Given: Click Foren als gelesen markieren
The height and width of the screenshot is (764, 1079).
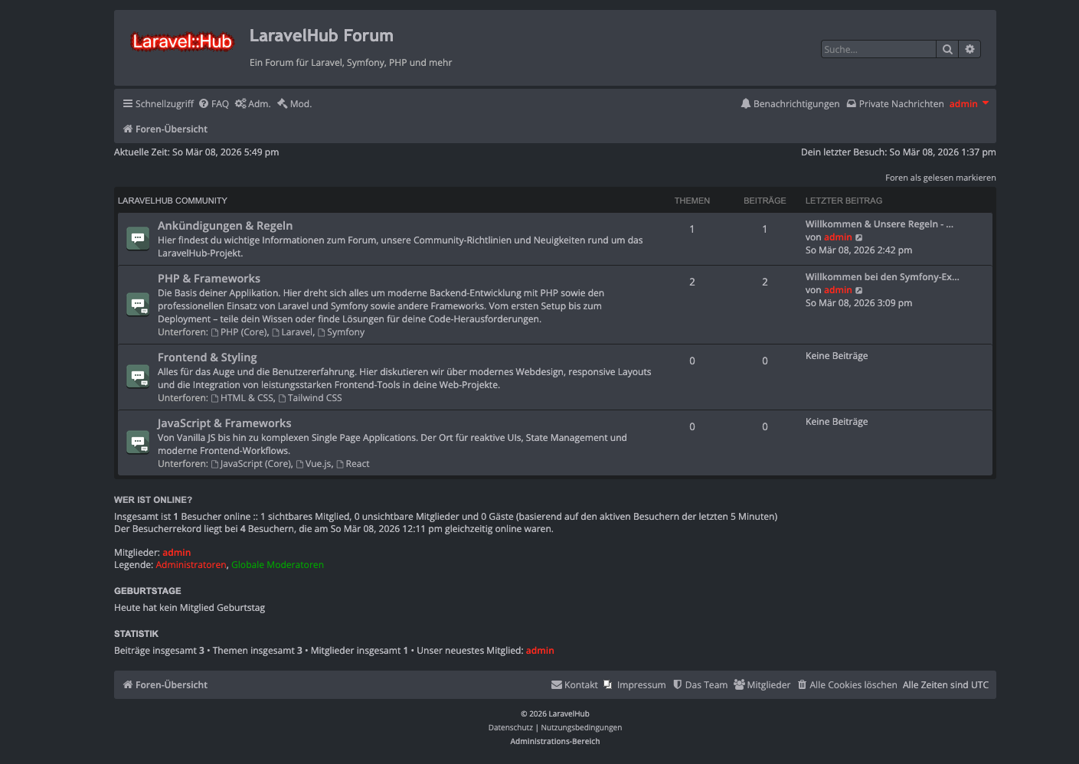Looking at the screenshot, I should point(940,177).
